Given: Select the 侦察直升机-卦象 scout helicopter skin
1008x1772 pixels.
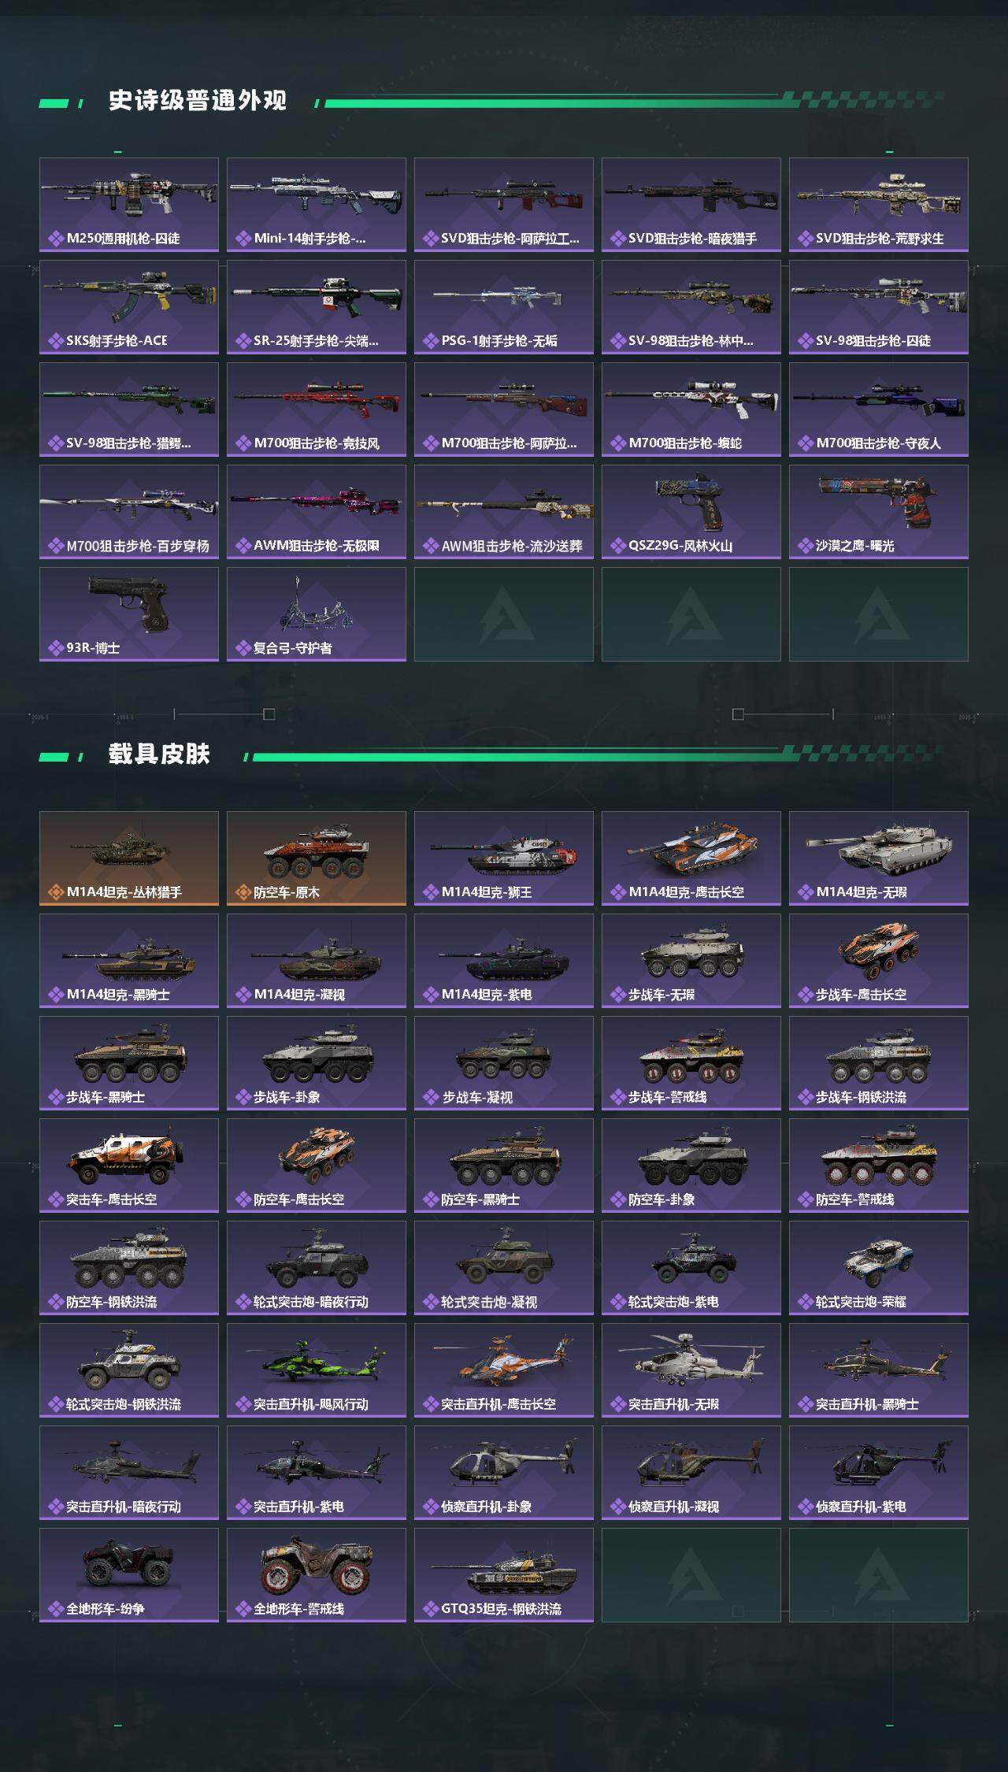Looking at the screenshot, I should [504, 1473].
